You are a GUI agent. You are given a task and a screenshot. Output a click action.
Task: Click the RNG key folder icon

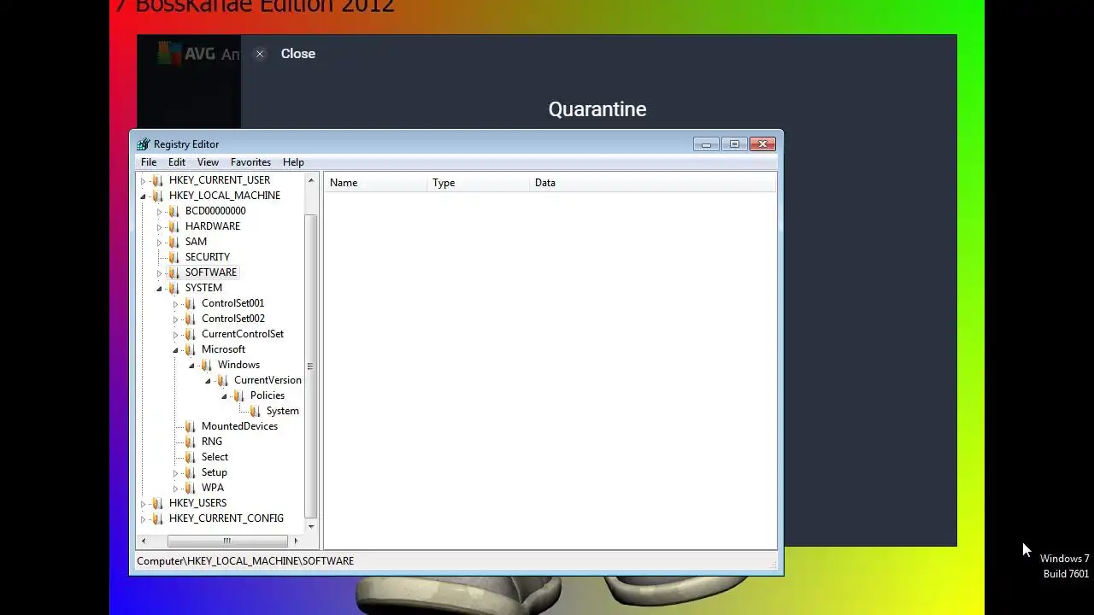190,442
